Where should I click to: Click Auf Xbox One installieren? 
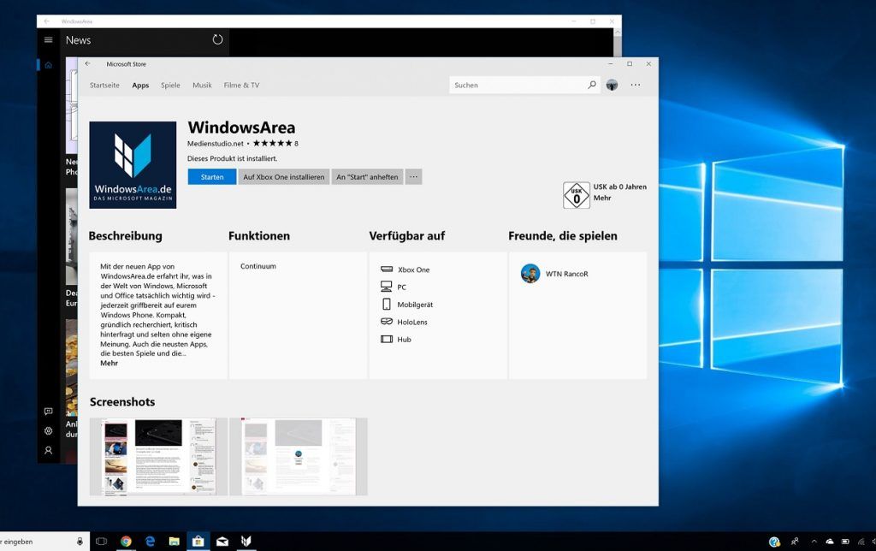pos(284,177)
